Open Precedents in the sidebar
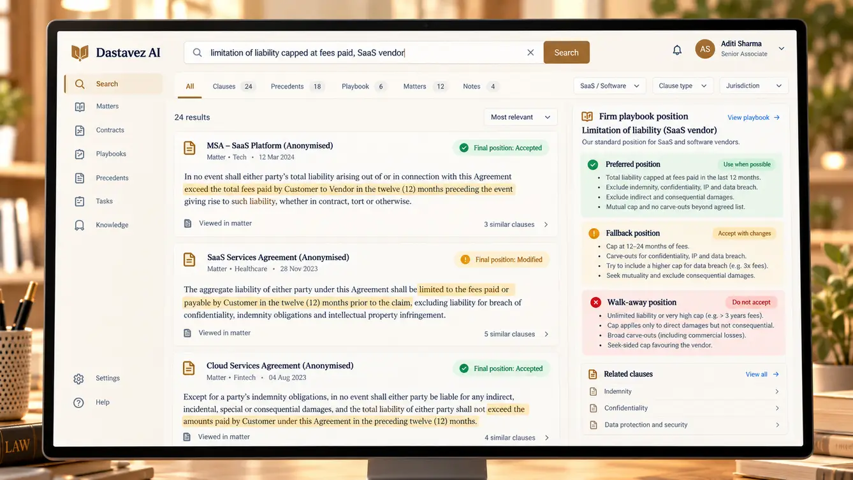This screenshot has height=480, width=853. coord(113,178)
